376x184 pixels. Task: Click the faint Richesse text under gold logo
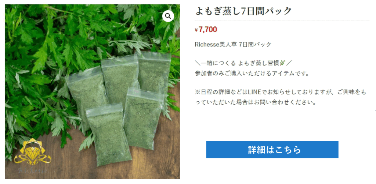pyautogui.click(x=33, y=170)
